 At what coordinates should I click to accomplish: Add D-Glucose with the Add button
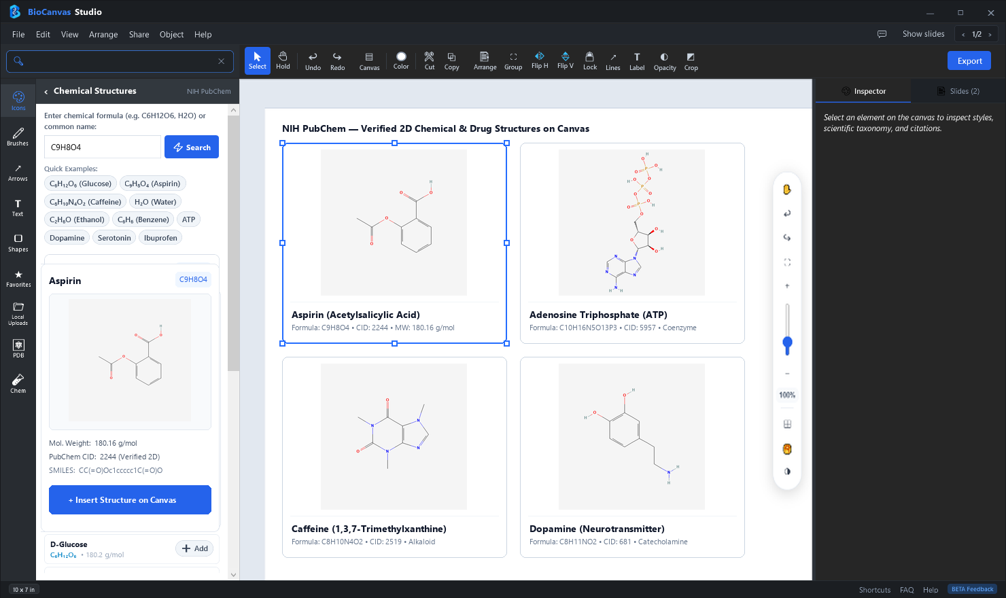195,548
